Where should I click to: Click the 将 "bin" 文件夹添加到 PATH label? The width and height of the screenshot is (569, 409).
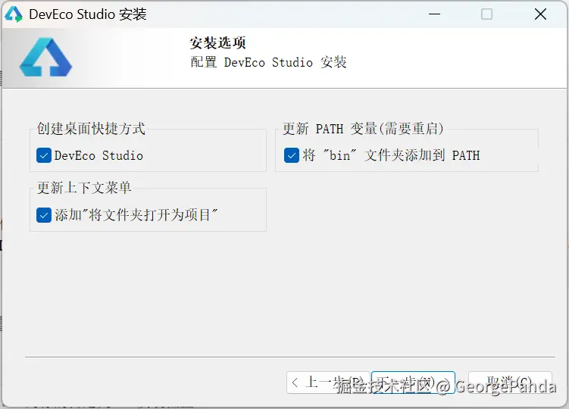(x=390, y=155)
